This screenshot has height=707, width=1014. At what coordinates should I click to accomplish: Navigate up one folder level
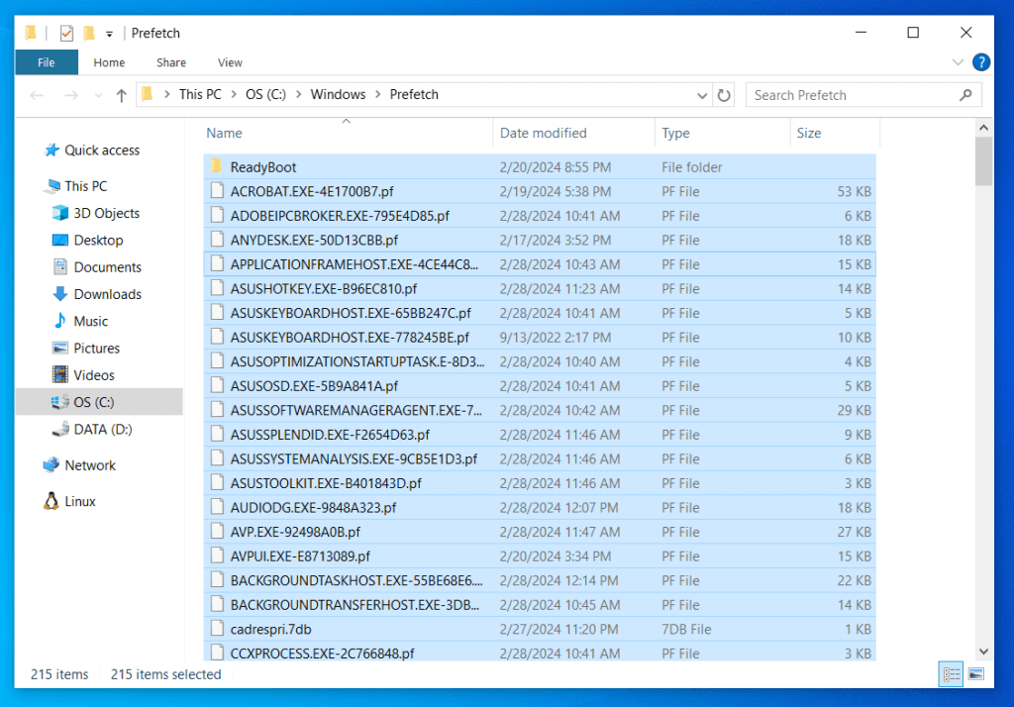tap(121, 96)
